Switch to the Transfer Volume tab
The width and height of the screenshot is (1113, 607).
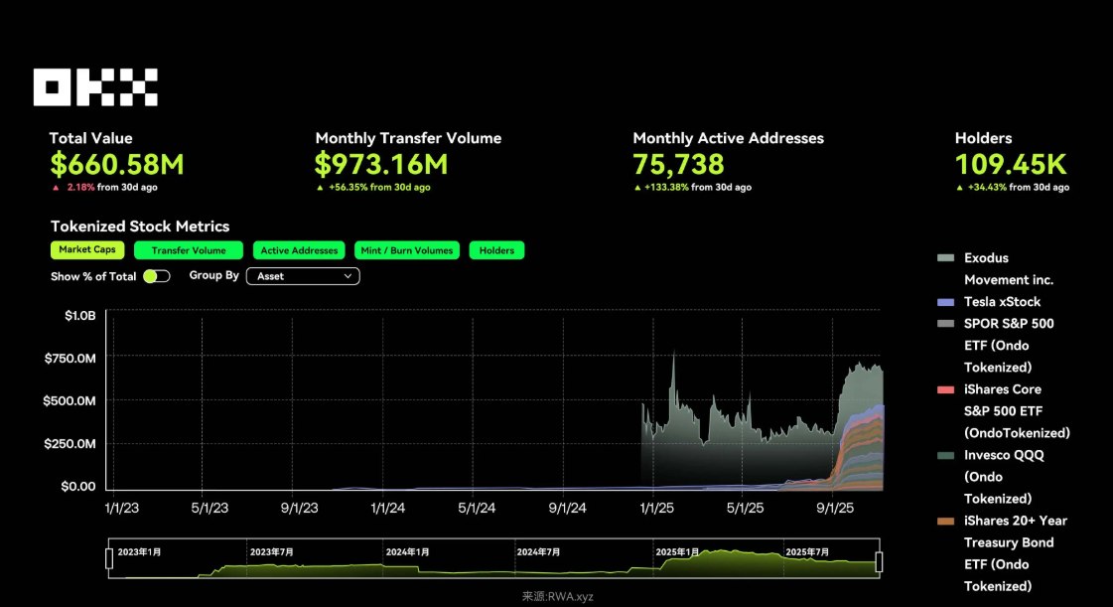click(189, 250)
